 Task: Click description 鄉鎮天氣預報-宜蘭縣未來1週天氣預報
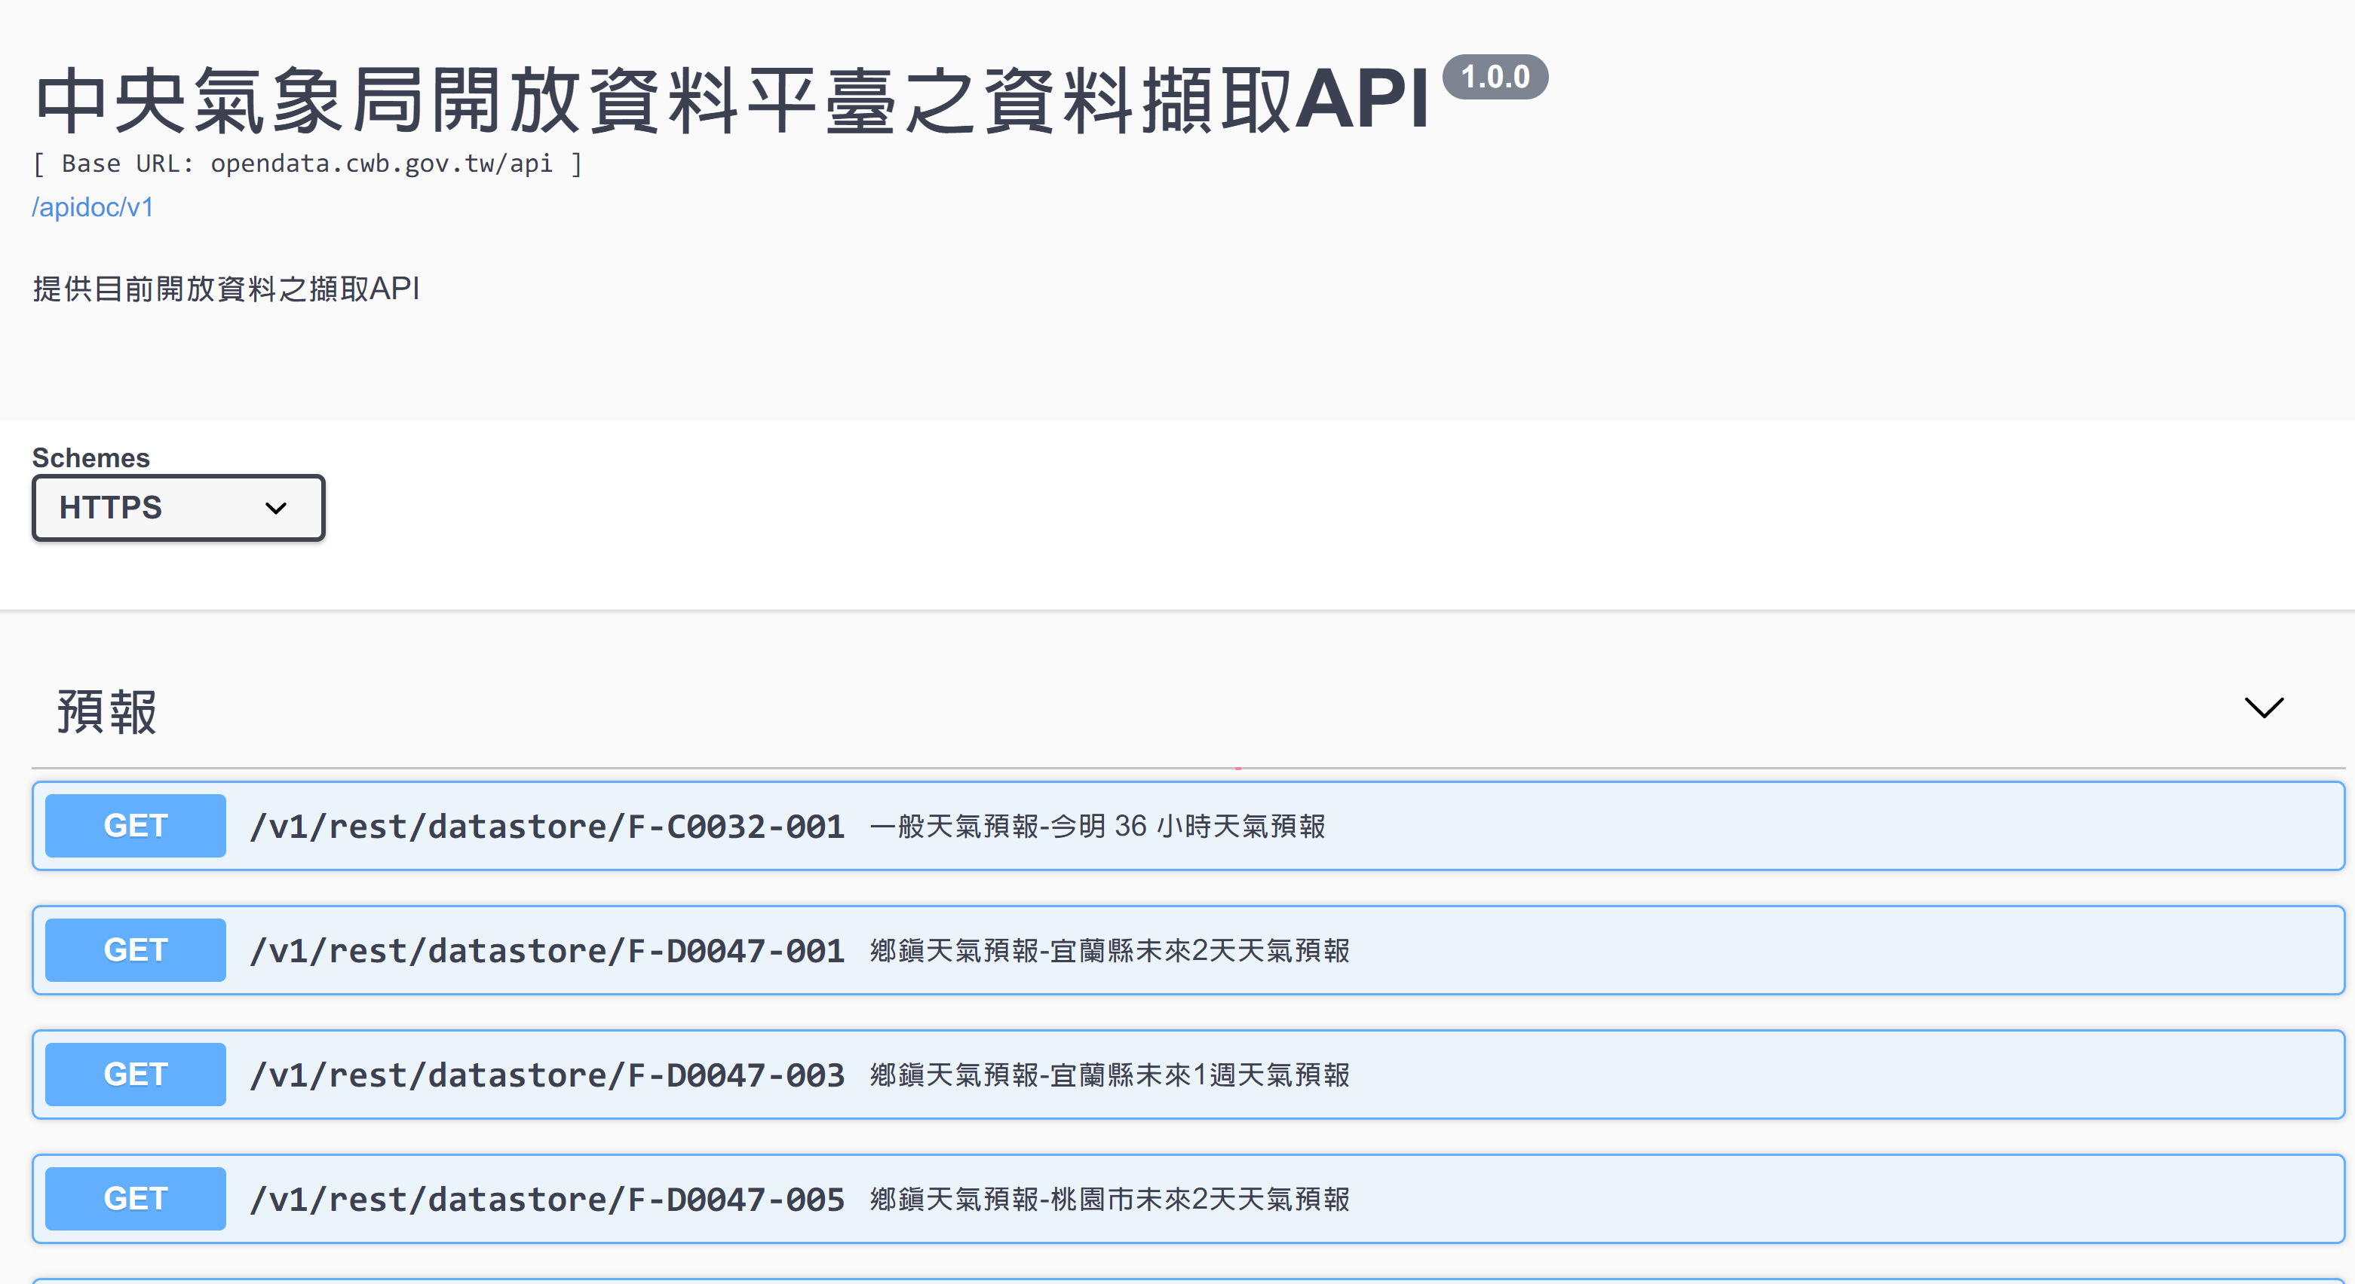point(1109,1075)
